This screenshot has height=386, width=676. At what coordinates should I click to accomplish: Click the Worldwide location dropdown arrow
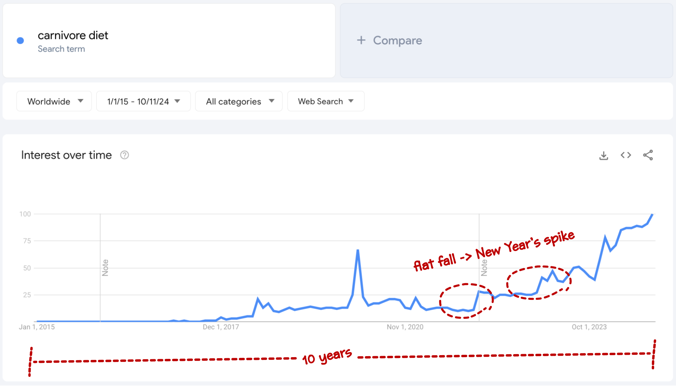[81, 101]
